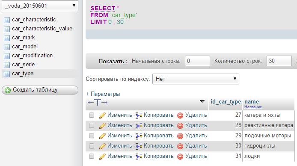Screen dimensions: 297x166
Task: Click the copy icon for row 31
Action: click(139, 156)
